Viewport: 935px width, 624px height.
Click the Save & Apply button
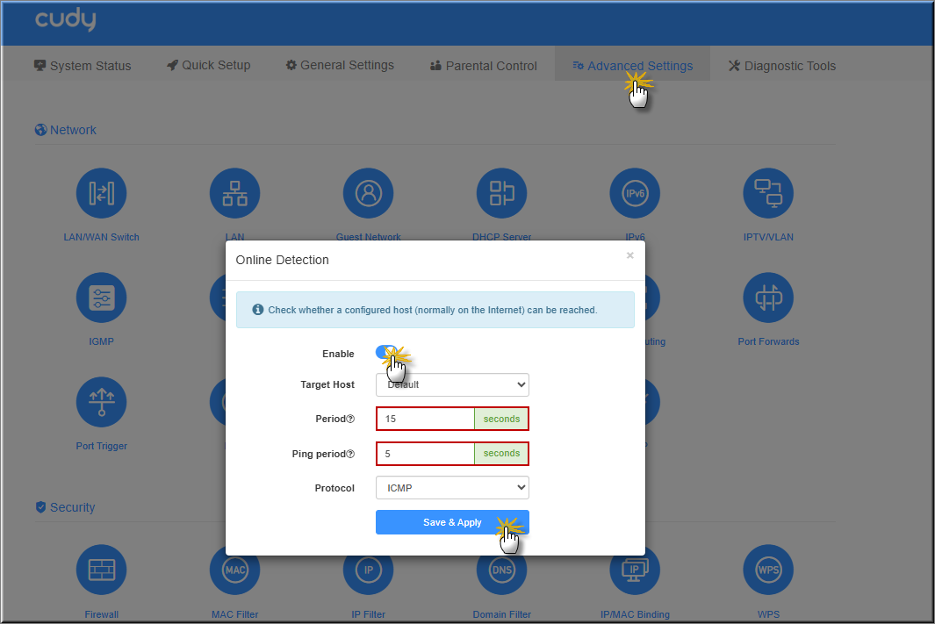[x=452, y=522]
